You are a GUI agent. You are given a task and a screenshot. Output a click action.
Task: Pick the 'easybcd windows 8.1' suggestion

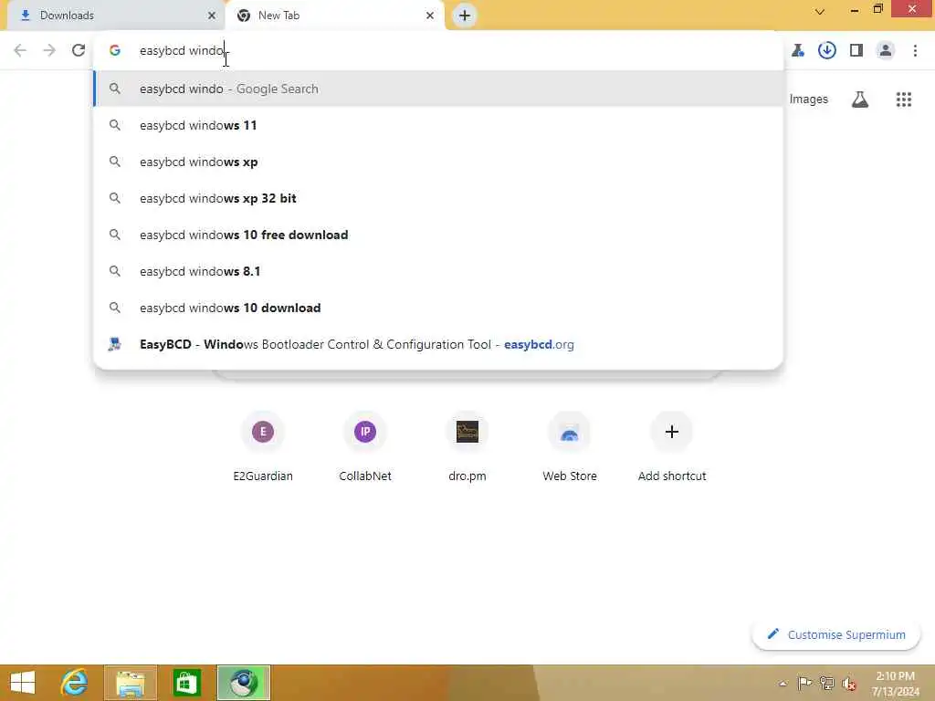tap(439, 271)
